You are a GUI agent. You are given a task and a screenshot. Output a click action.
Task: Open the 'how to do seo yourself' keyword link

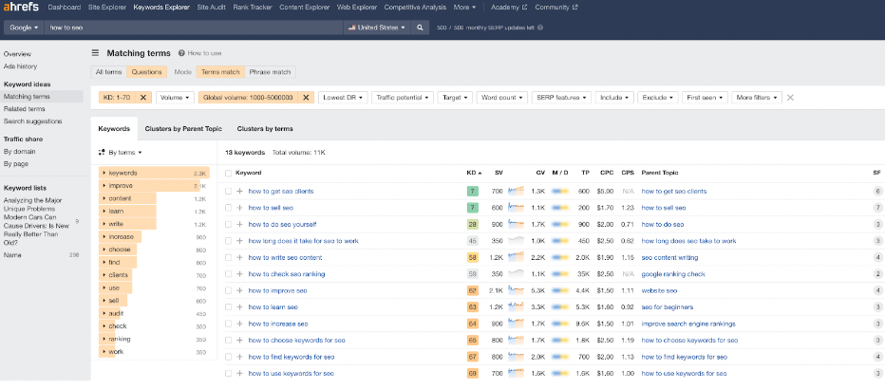click(282, 224)
